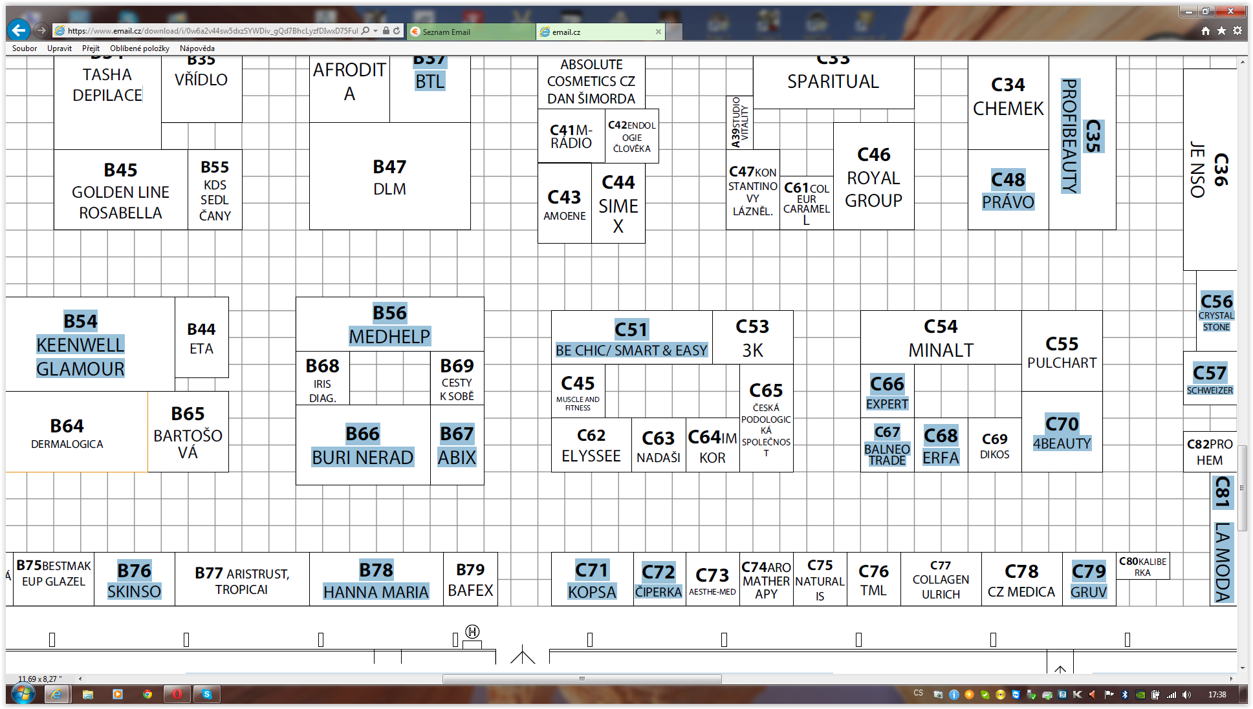The width and height of the screenshot is (1253, 709).
Task: Click the URL address field
Action: [212, 30]
